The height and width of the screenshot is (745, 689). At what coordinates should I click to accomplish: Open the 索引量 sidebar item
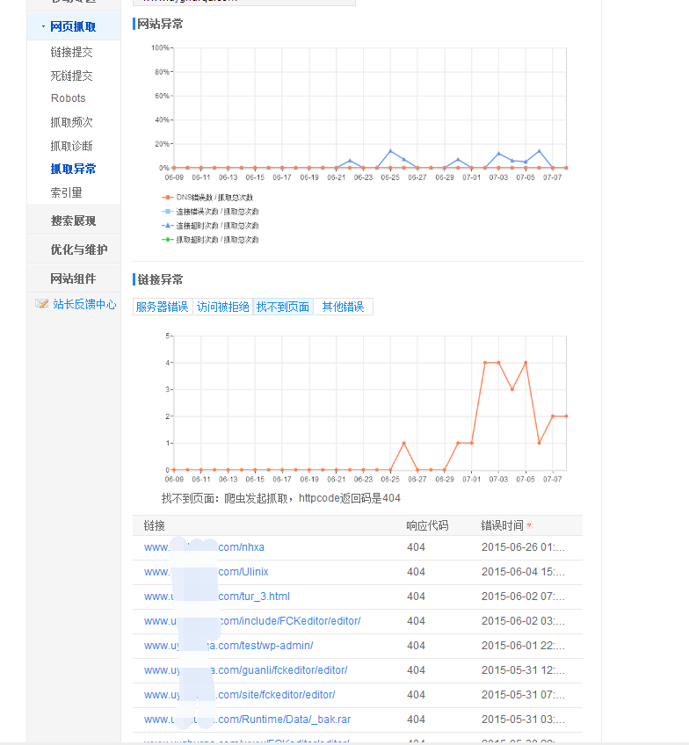(66, 192)
